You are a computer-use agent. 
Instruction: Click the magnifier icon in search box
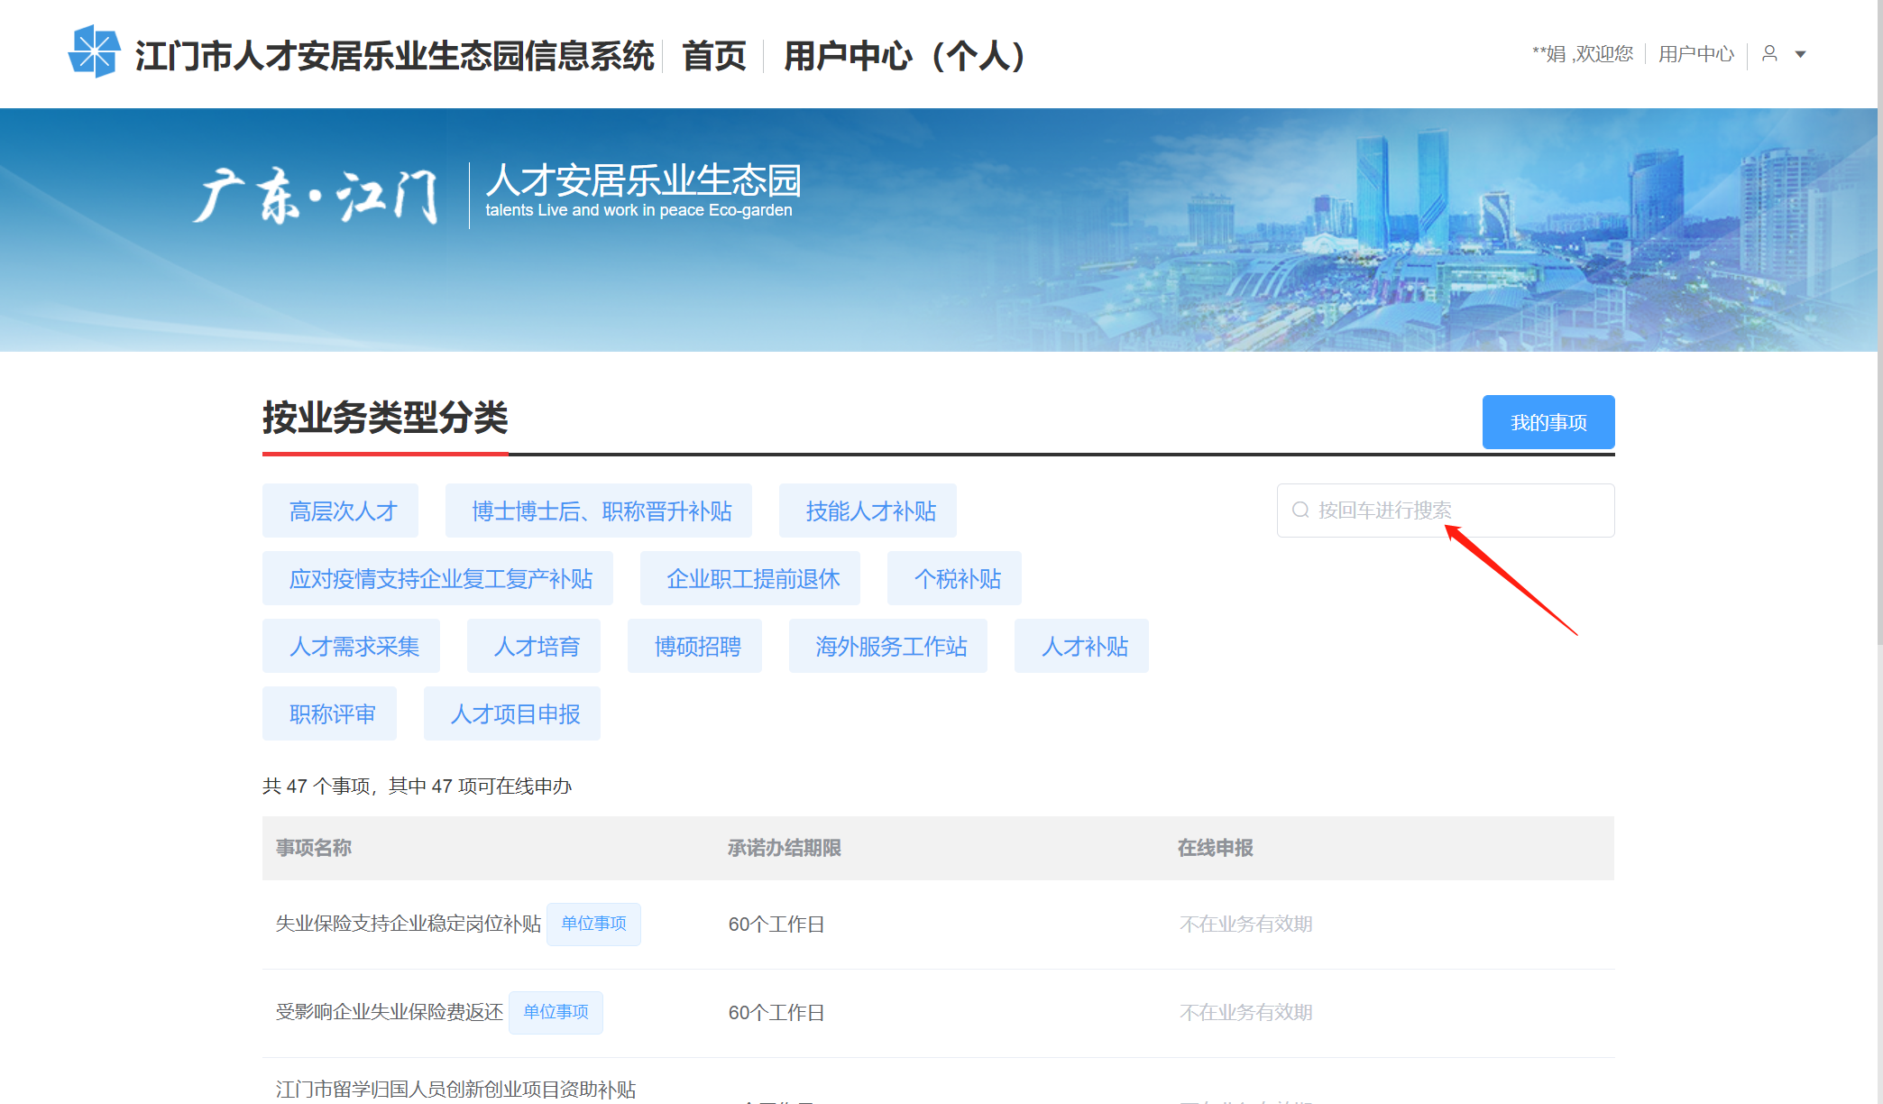1300,511
